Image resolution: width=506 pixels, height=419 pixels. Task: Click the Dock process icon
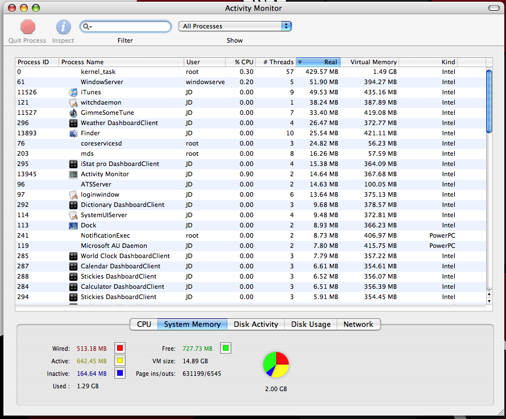coord(73,225)
